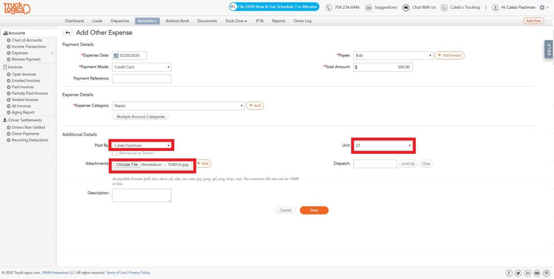Viewport: 554px width, 279px height.
Task: Open Aging Report in the sidebar
Action: 23,112
